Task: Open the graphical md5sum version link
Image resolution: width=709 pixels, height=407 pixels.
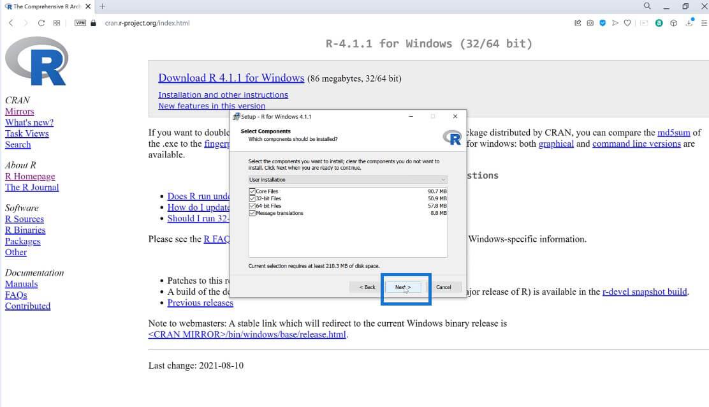Action: 556,144
